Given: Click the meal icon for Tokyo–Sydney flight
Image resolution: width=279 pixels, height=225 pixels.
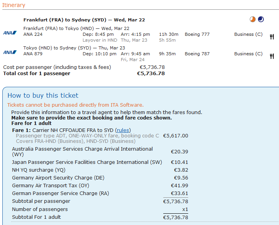Looking at the screenshot, I should point(272,56).
